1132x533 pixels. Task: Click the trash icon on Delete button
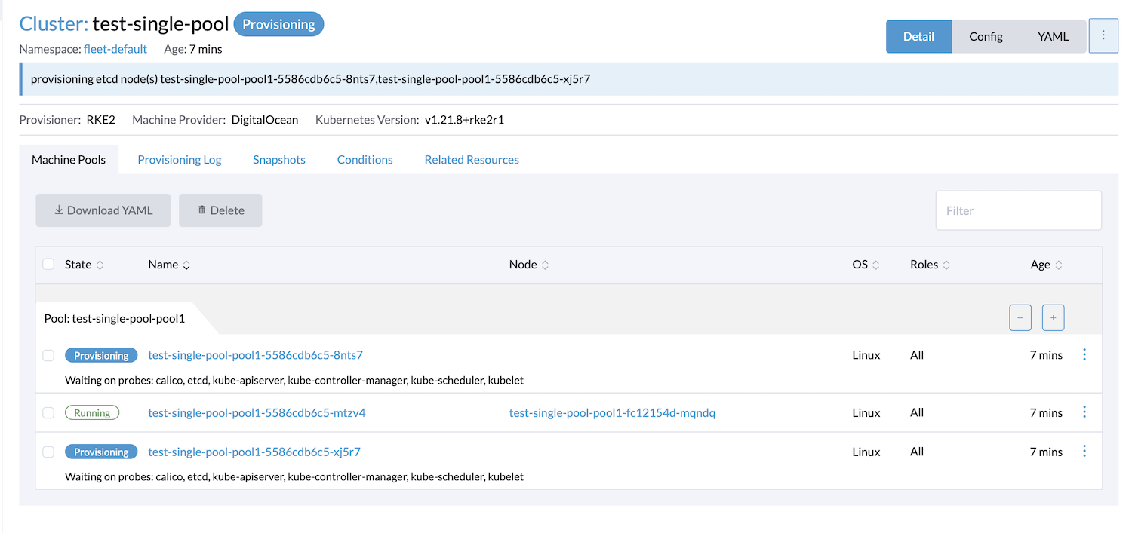pyautogui.click(x=199, y=210)
